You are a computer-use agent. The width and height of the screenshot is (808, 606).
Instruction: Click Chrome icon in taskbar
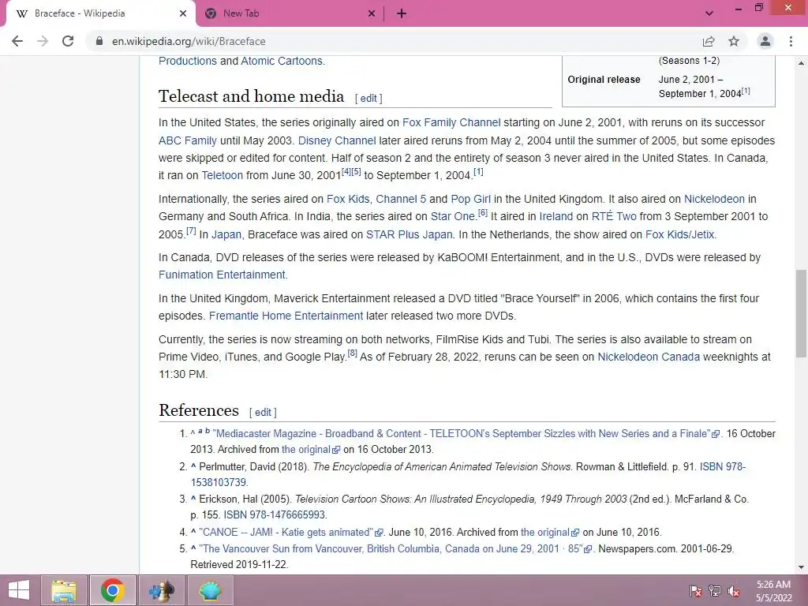tap(112, 590)
